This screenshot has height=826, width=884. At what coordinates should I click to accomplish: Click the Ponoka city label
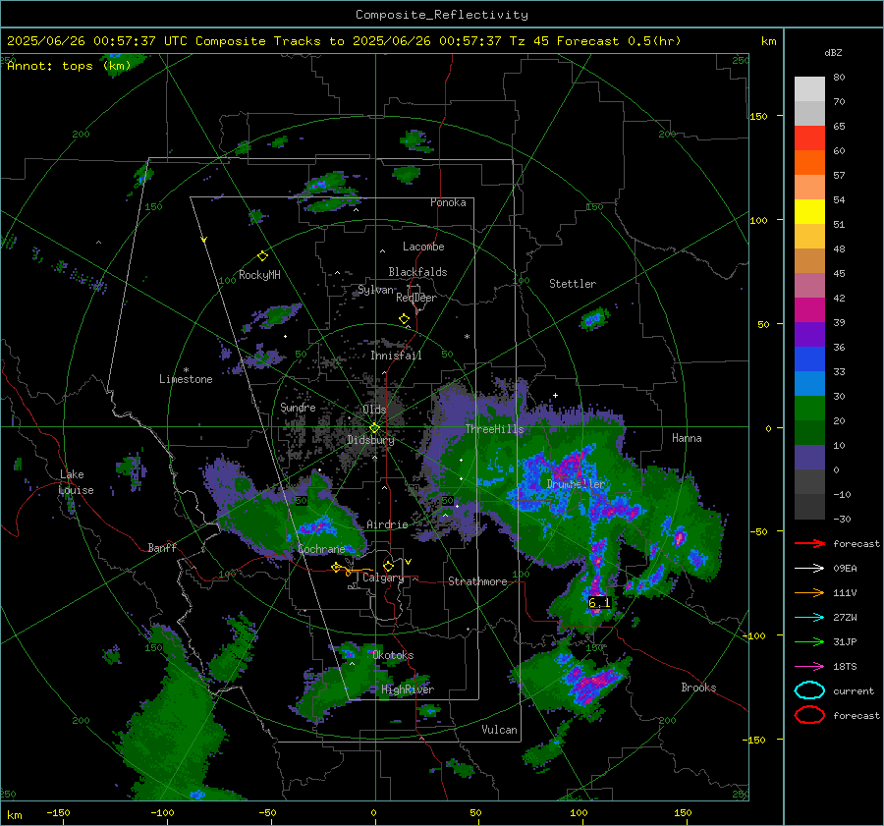(x=448, y=202)
